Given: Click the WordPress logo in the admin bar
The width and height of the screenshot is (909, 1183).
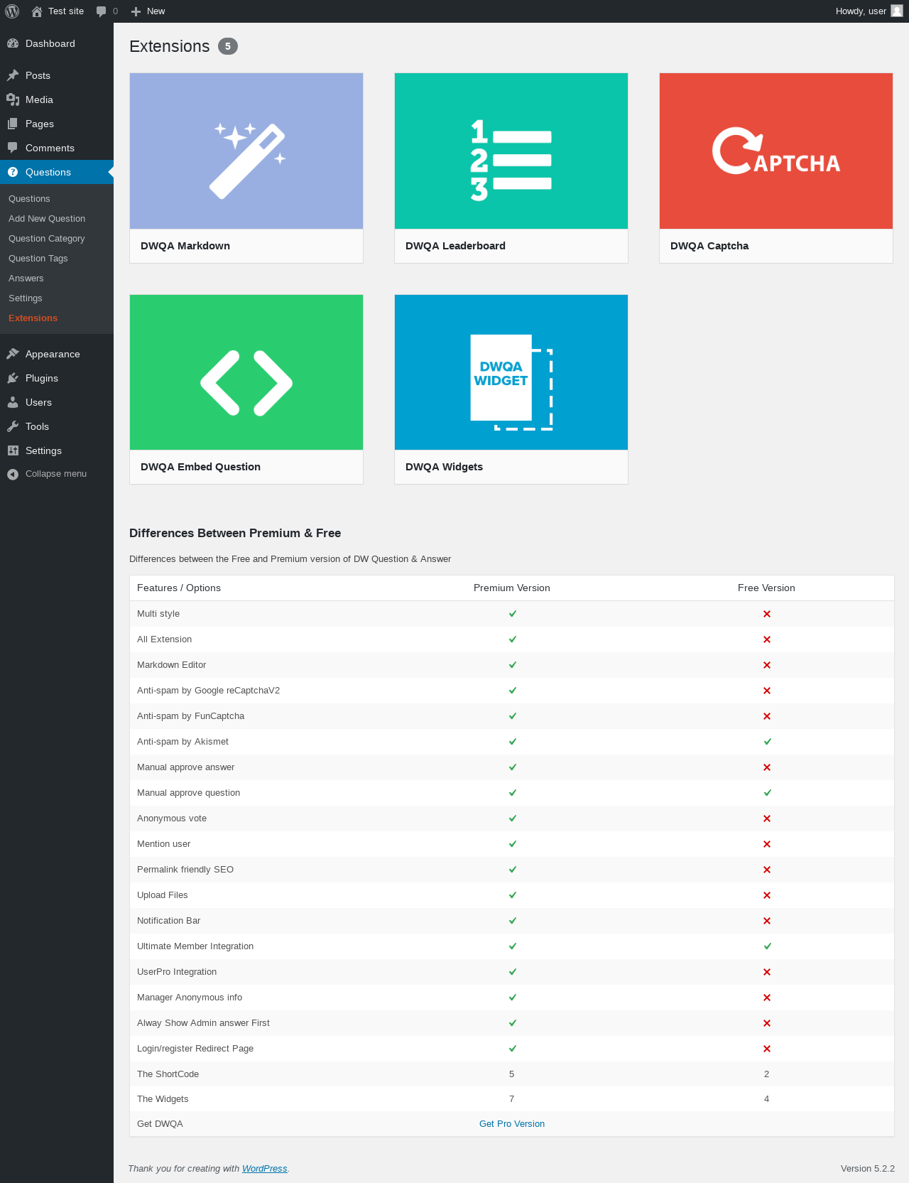Looking at the screenshot, I should pos(12,11).
